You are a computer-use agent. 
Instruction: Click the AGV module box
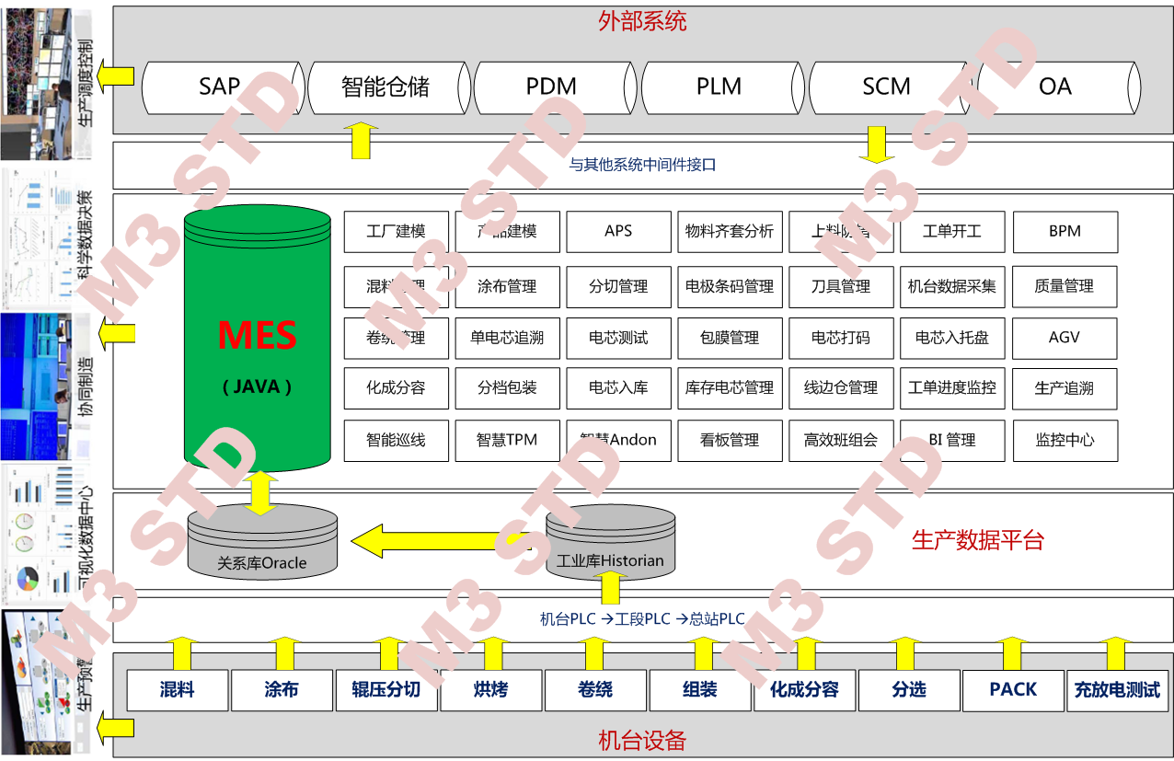tap(1065, 338)
